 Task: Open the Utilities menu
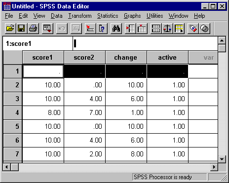[154, 16]
